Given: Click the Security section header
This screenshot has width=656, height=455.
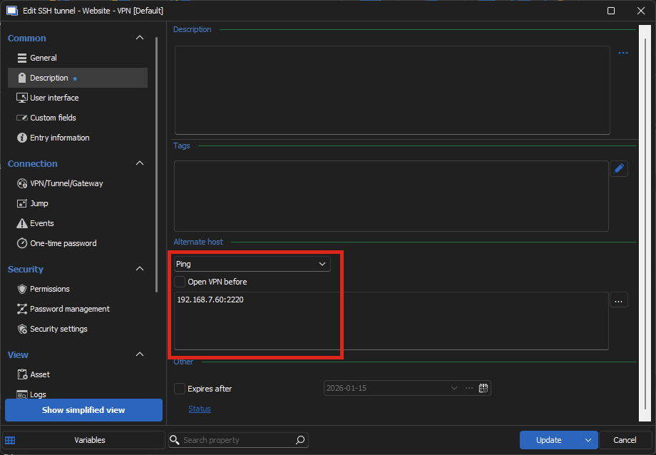Looking at the screenshot, I should pos(26,269).
